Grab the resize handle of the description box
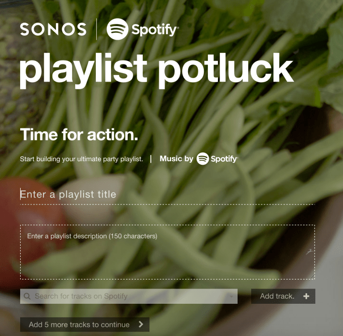 tap(313, 277)
